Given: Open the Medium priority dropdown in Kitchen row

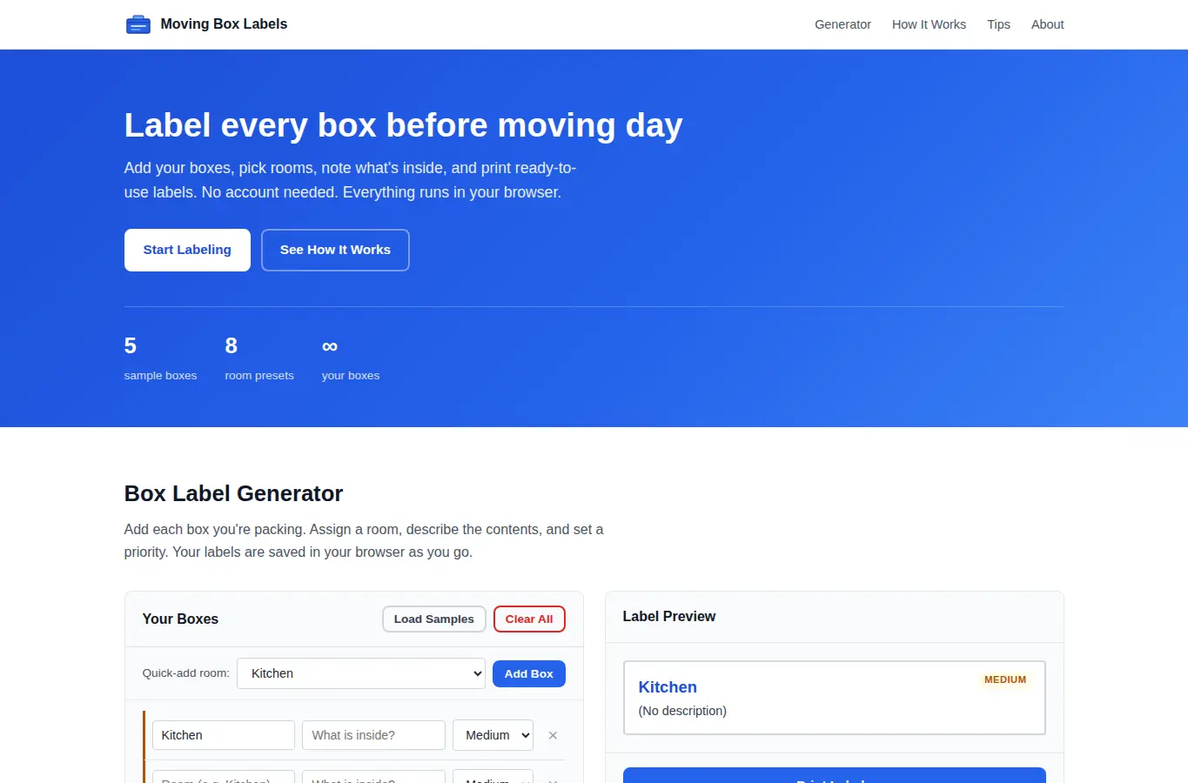Looking at the screenshot, I should coord(493,735).
